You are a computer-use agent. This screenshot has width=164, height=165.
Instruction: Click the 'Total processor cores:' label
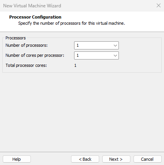coord(26,65)
